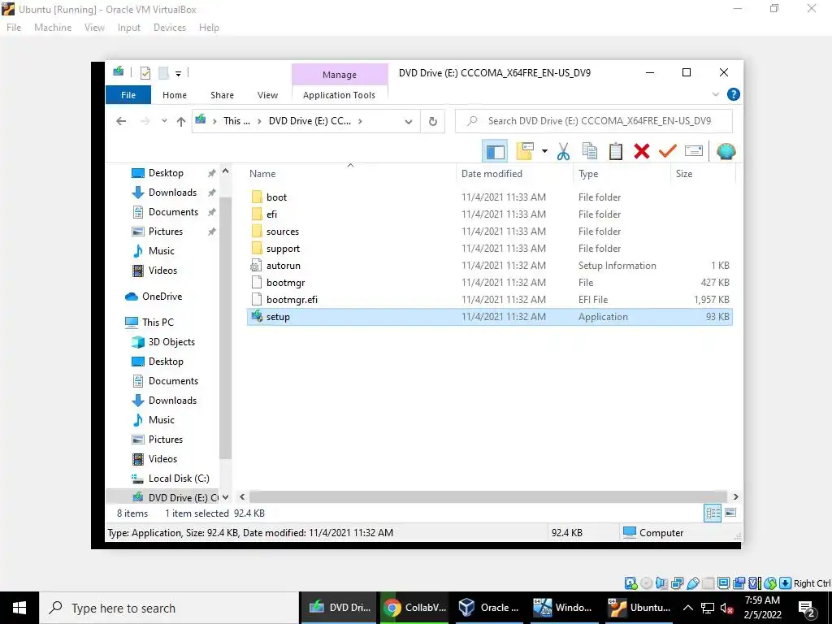Sort by the Date modified column header
This screenshot has width=832, height=624.
pos(514,174)
